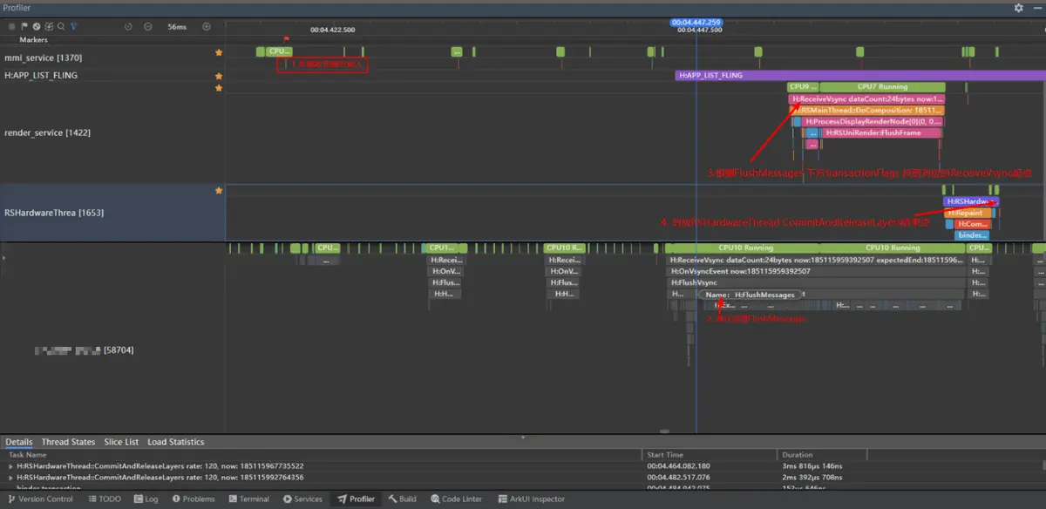Select purple H:APP_LIST_FLING slice bar
The width and height of the screenshot is (1046, 509).
[x=859, y=76]
